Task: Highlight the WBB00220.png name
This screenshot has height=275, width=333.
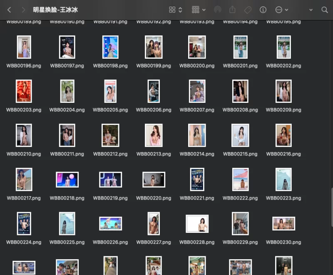Action: [154, 198]
